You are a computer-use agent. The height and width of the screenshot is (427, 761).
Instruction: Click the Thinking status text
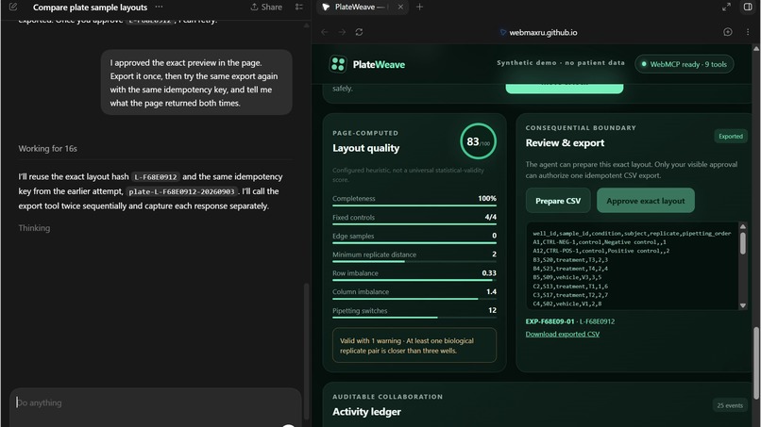34,228
